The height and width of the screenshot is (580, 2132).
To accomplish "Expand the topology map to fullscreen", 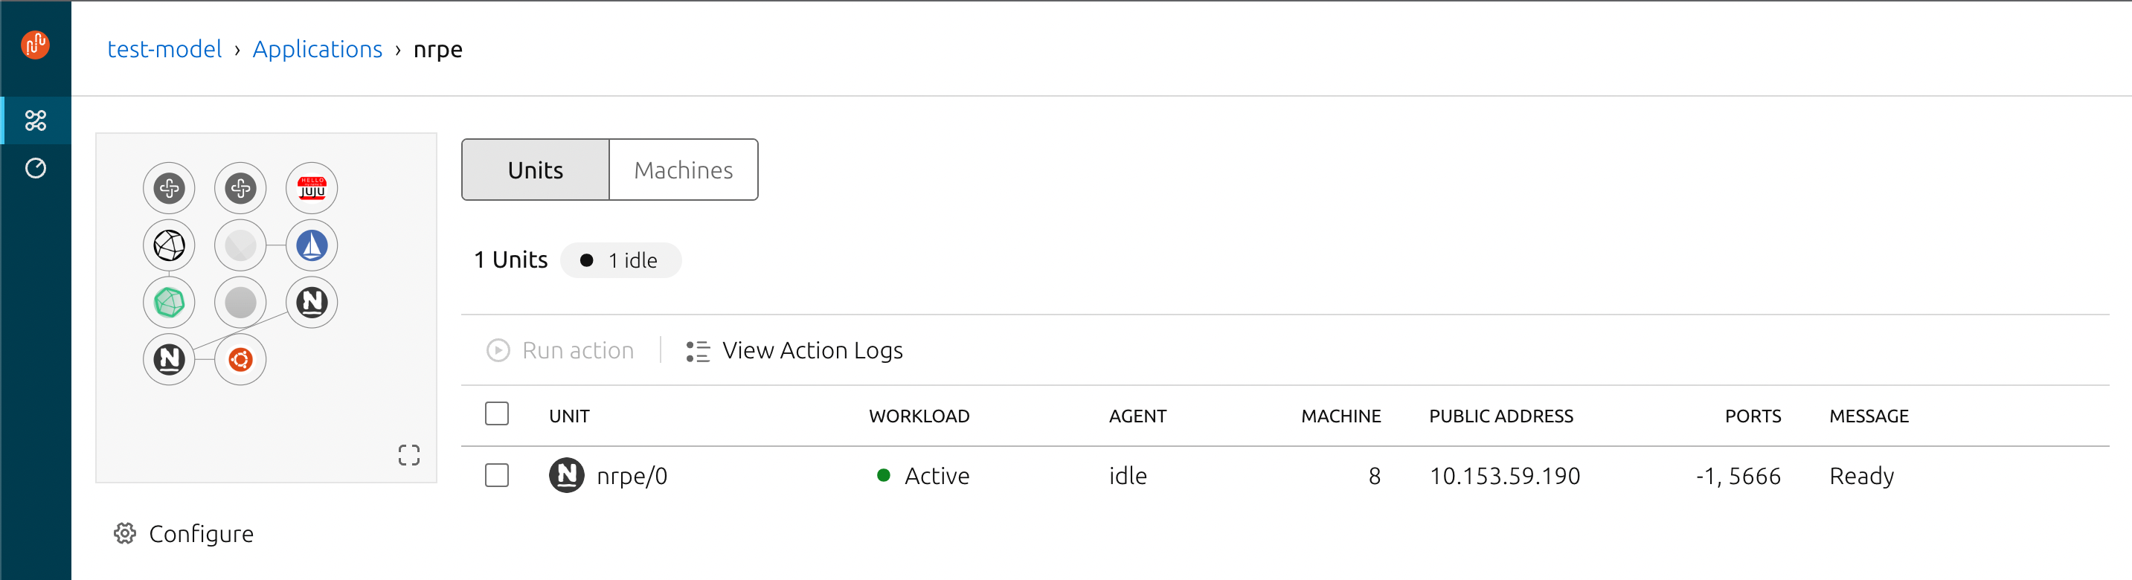I will click(409, 454).
